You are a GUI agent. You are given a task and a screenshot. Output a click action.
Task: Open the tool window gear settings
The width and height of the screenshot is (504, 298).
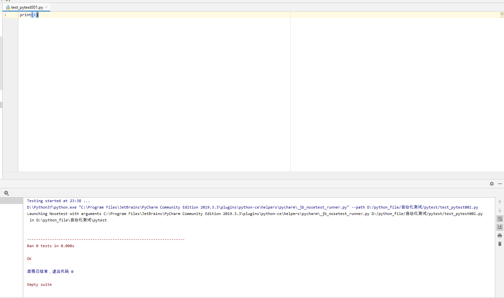491,184
